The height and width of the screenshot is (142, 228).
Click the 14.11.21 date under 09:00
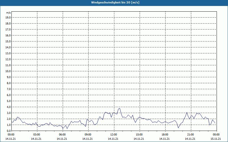pyautogui.click(x=87, y=139)
